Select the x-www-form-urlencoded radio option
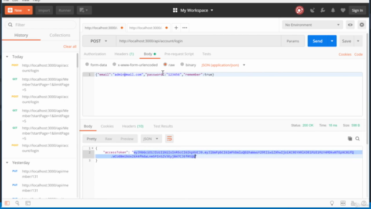The width and height of the screenshot is (371, 209). [x=114, y=64]
